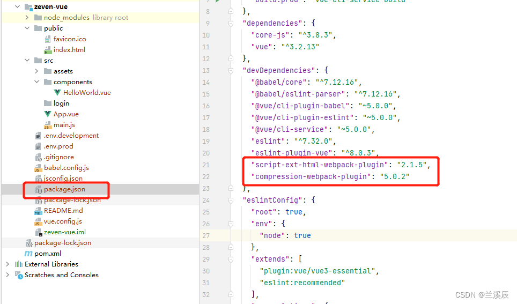The height and width of the screenshot is (304, 517).
Task: Click the babel.config.js file icon
Action: tap(38, 168)
